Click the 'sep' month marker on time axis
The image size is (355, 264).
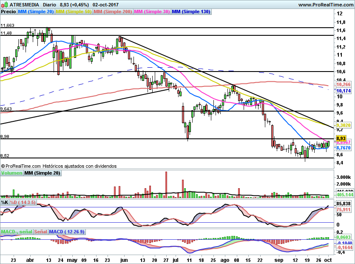click(279, 260)
